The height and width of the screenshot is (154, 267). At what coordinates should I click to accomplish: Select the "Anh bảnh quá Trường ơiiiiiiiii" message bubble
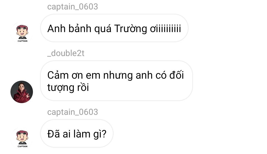tap(114, 28)
